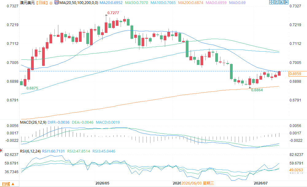This screenshot has width=307, height=187.
Task: Click the play-forward chart axis icon
Action: click(281, 2)
